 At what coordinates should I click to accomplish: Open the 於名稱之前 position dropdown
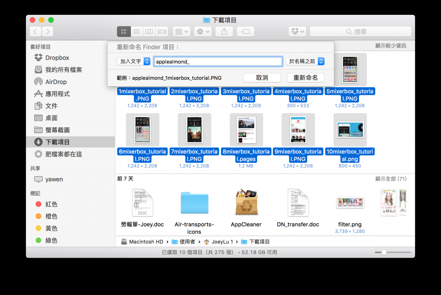coord(305,61)
